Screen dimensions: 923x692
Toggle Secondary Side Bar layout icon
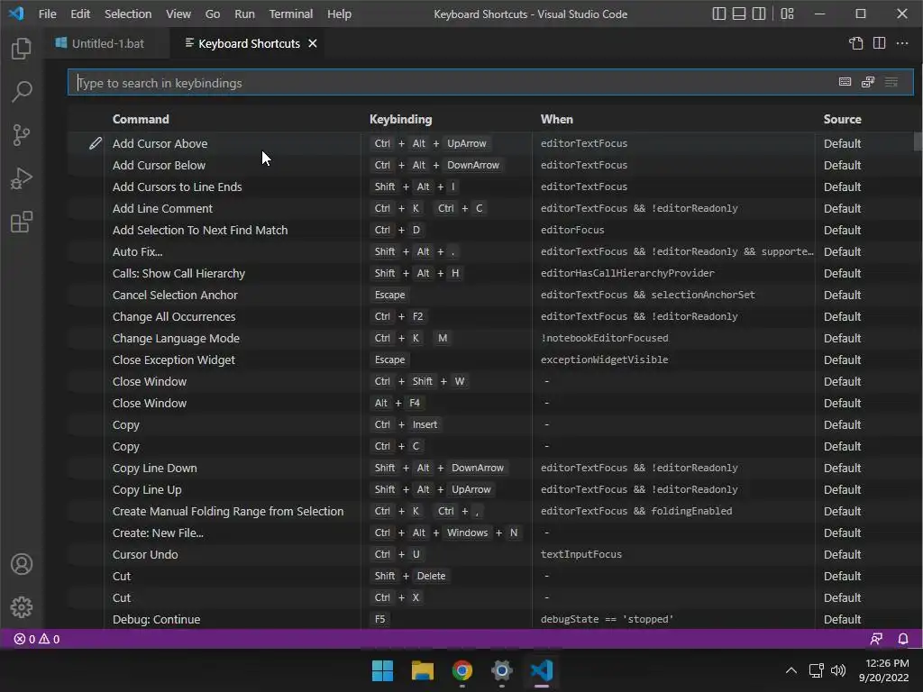pos(759,14)
